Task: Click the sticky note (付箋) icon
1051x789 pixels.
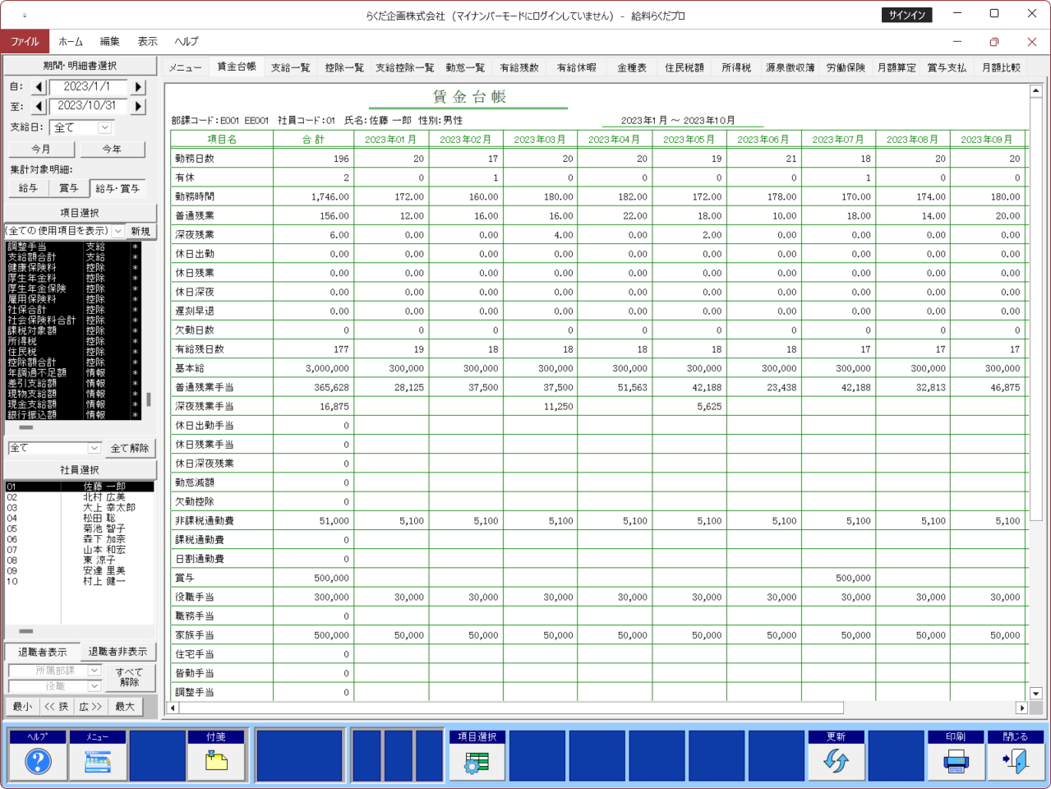Action: (216, 762)
